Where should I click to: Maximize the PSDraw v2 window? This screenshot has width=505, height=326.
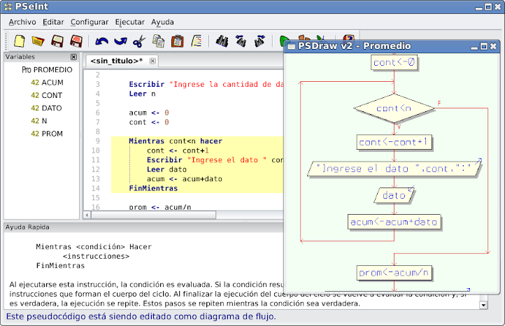[x=484, y=46]
